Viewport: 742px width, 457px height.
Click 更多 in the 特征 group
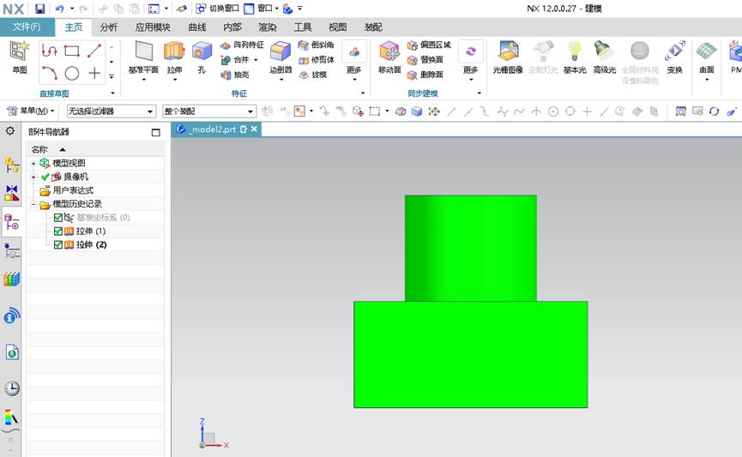[354, 61]
